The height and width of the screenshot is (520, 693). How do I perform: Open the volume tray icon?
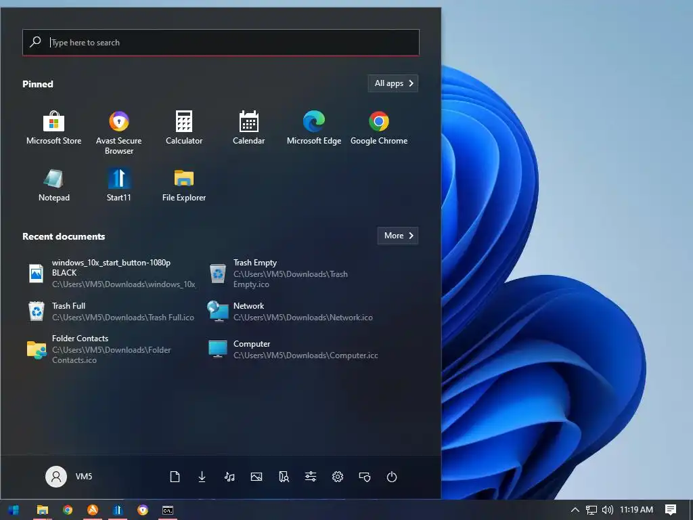tap(608, 510)
